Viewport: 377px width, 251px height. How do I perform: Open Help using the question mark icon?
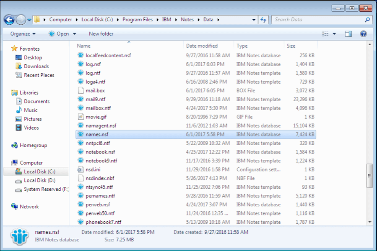pos(363,33)
